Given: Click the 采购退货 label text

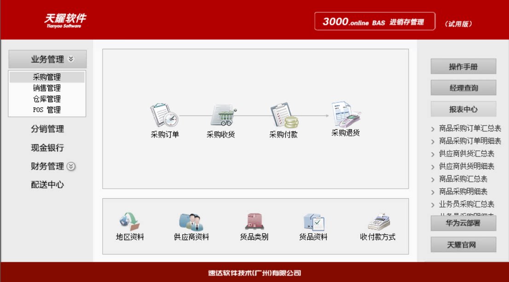Looking at the screenshot, I should click(345, 133).
